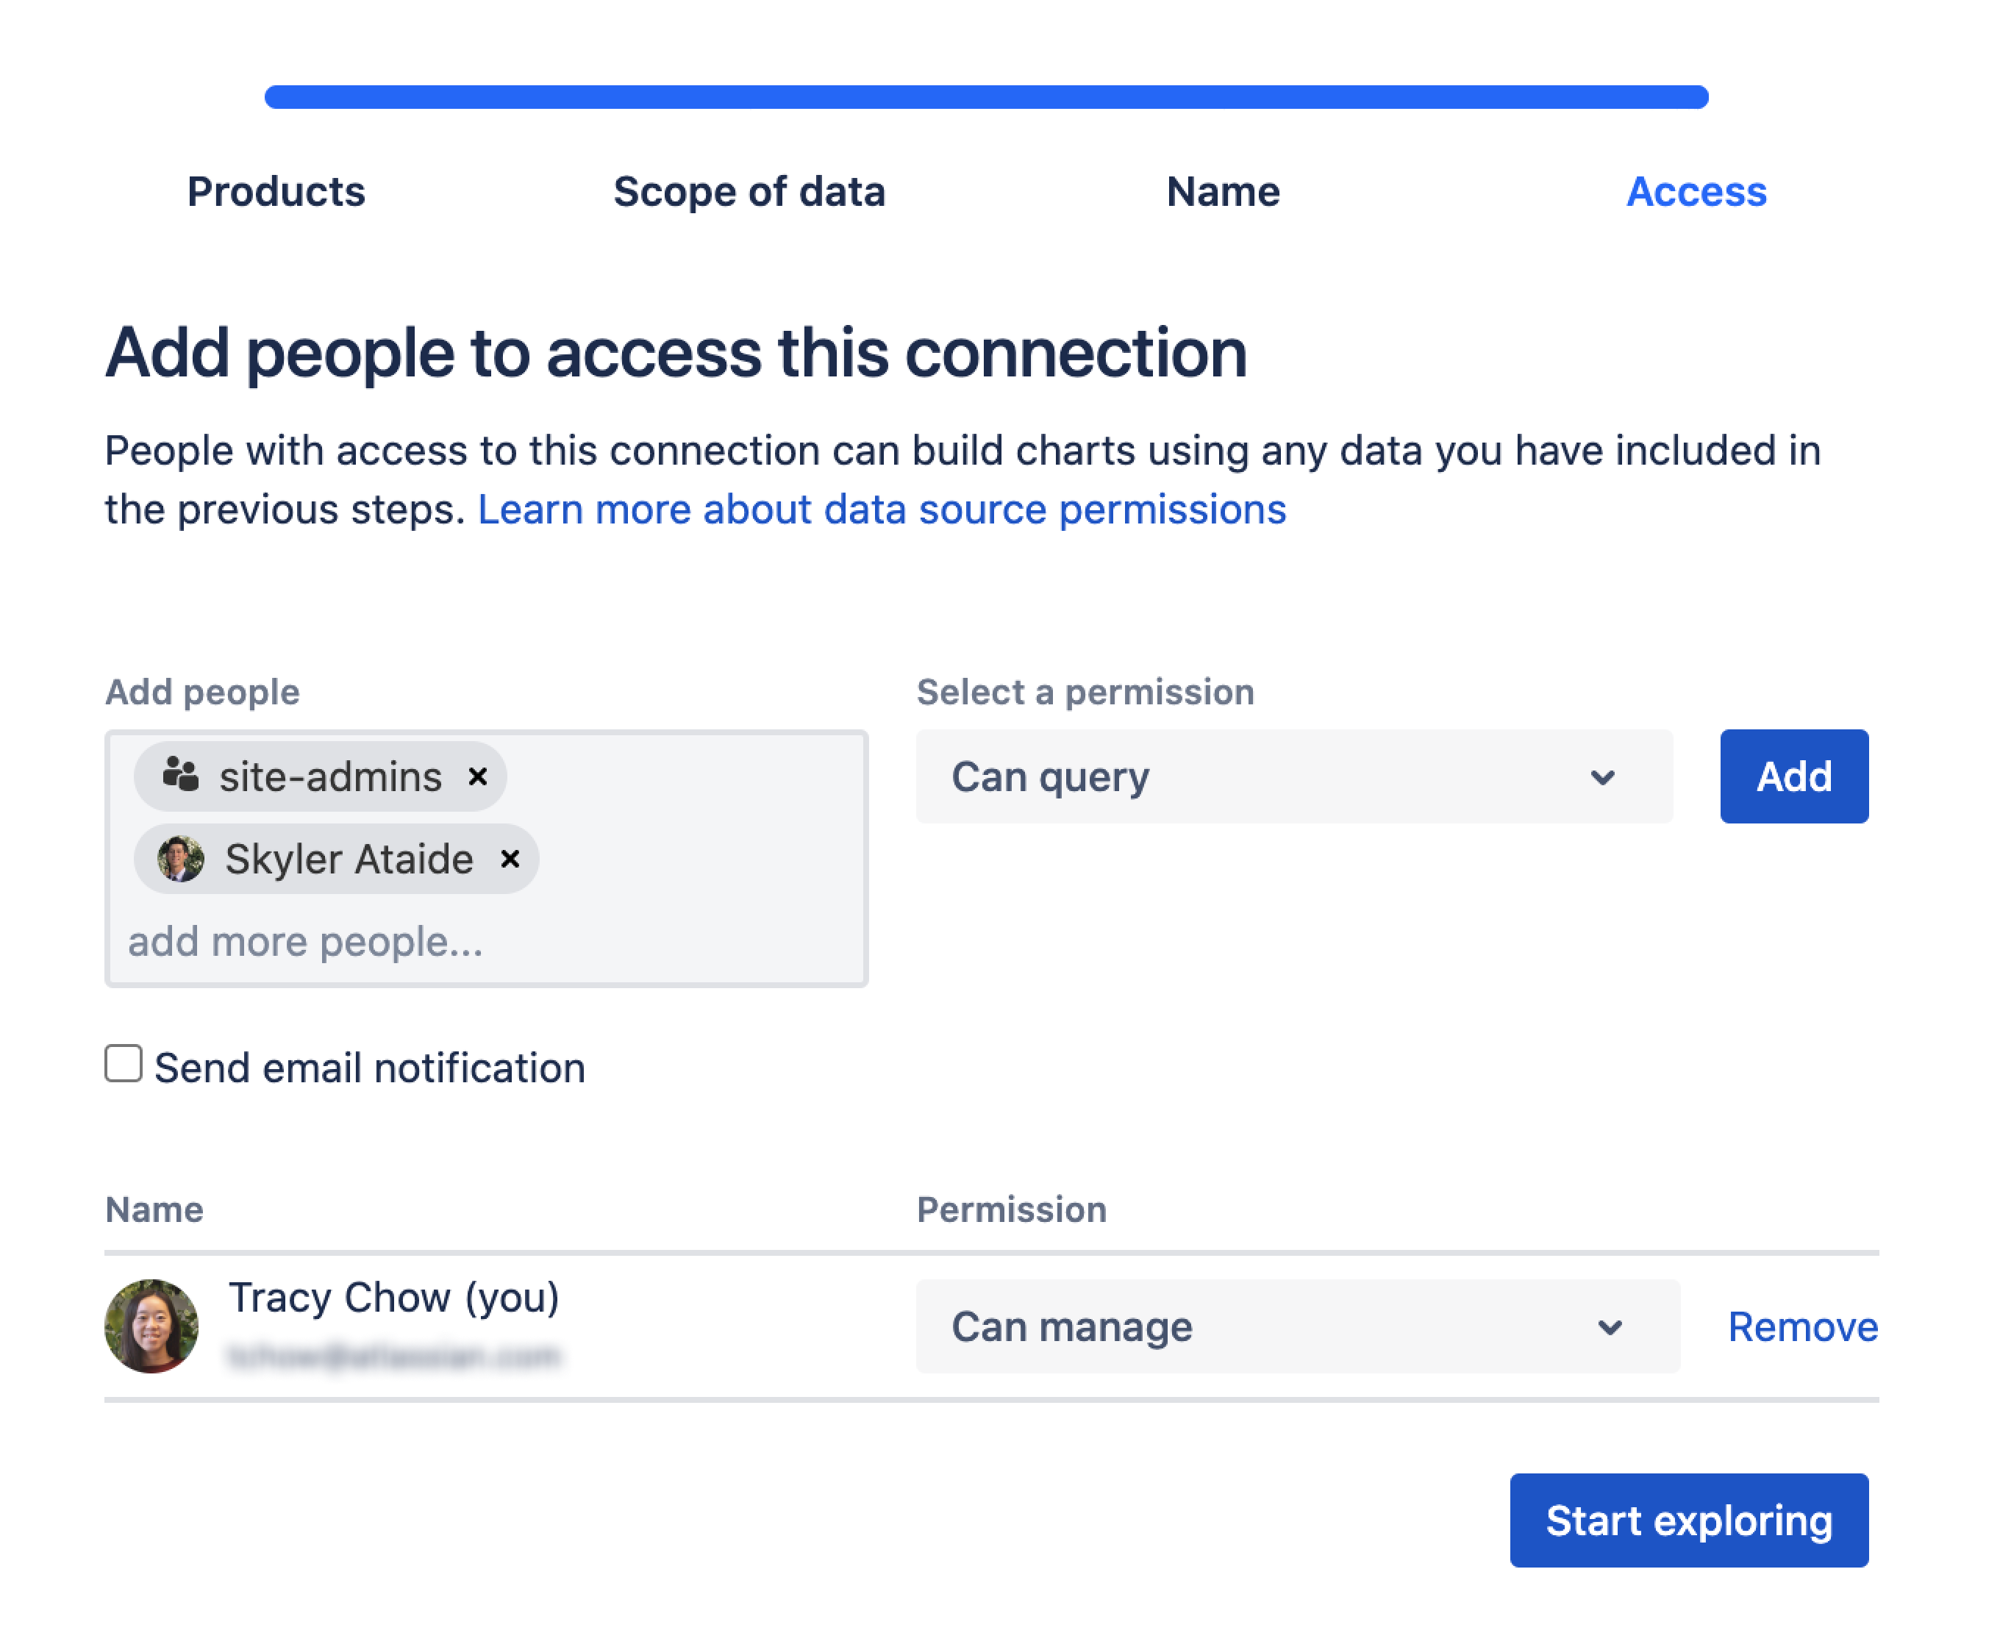Enable Send email notification

[x=124, y=1065]
